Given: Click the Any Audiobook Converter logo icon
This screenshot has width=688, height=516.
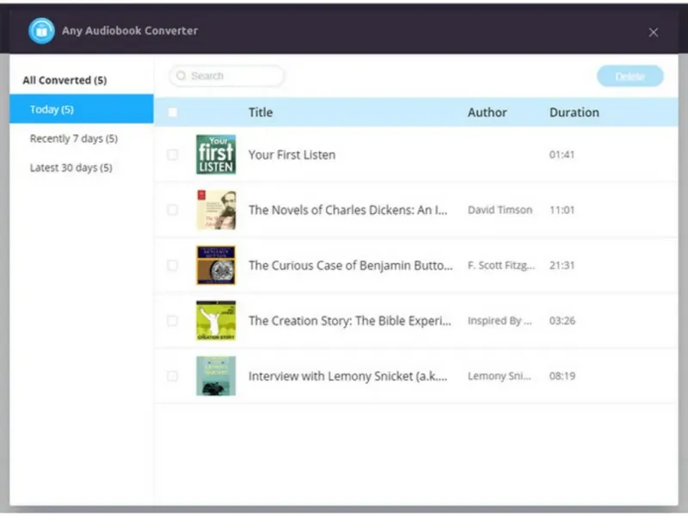Looking at the screenshot, I should tap(41, 31).
